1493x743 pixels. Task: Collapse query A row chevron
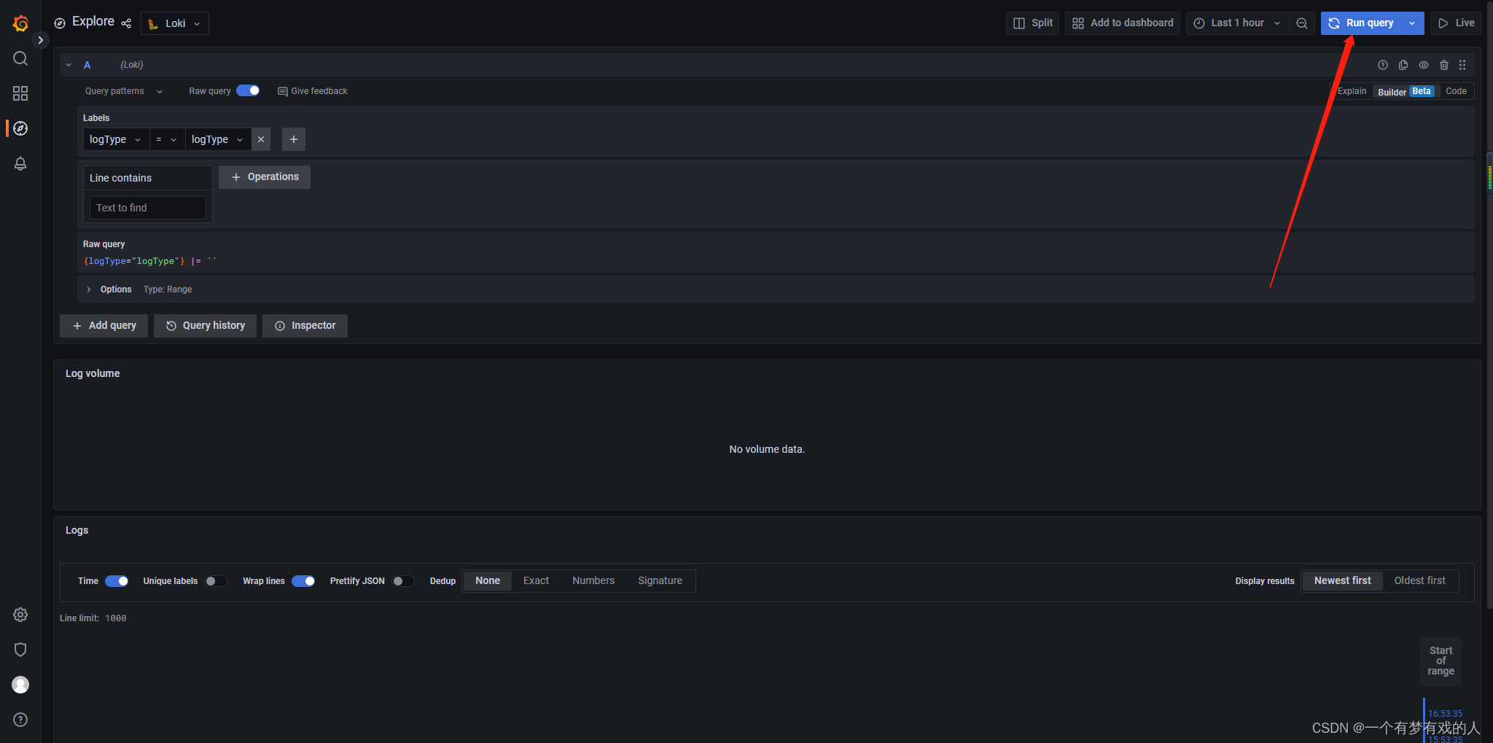[x=69, y=65]
